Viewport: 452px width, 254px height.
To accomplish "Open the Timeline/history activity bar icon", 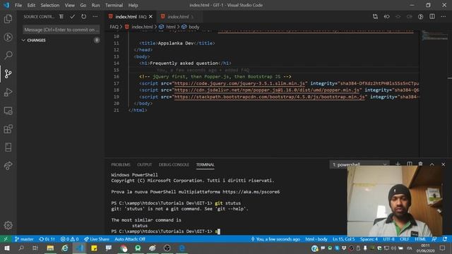I will pyautogui.click(x=8, y=37).
